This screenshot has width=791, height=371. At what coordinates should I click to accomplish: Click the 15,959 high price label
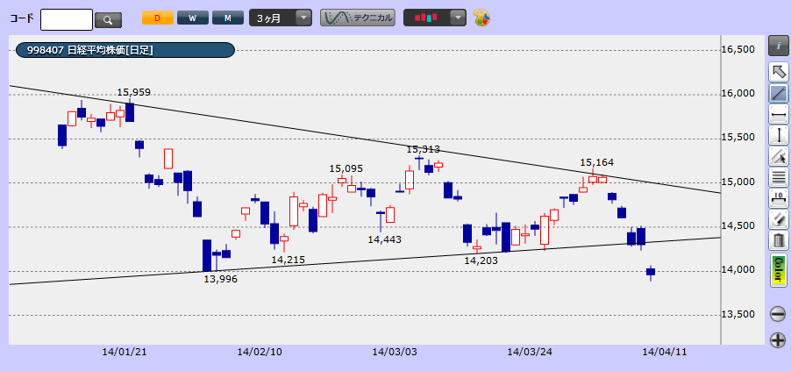click(133, 92)
